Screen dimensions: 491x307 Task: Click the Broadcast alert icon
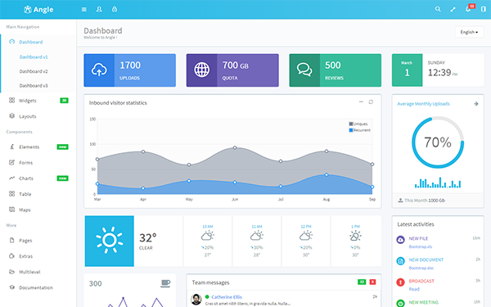point(400,282)
